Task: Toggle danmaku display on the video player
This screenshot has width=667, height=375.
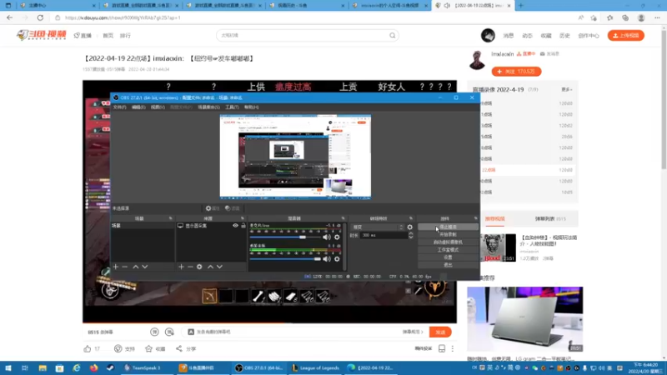Action: (x=154, y=332)
